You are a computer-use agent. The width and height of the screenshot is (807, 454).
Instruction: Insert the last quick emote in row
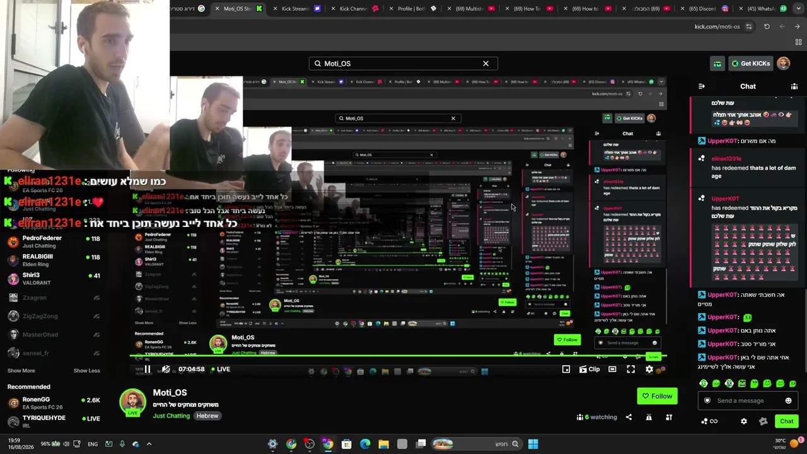tap(793, 383)
